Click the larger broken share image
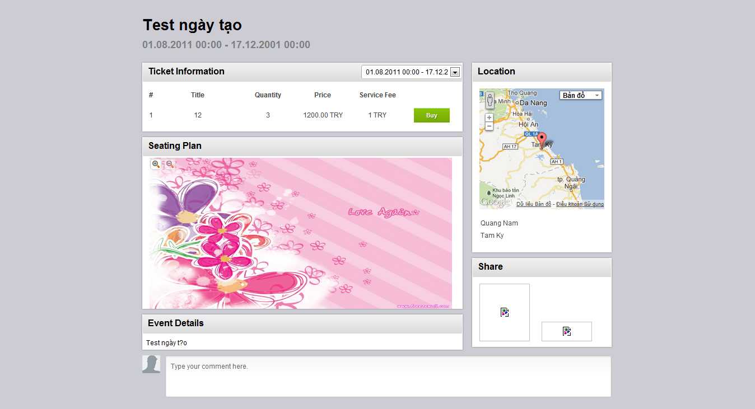The image size is (755, 409). point(505,312)
